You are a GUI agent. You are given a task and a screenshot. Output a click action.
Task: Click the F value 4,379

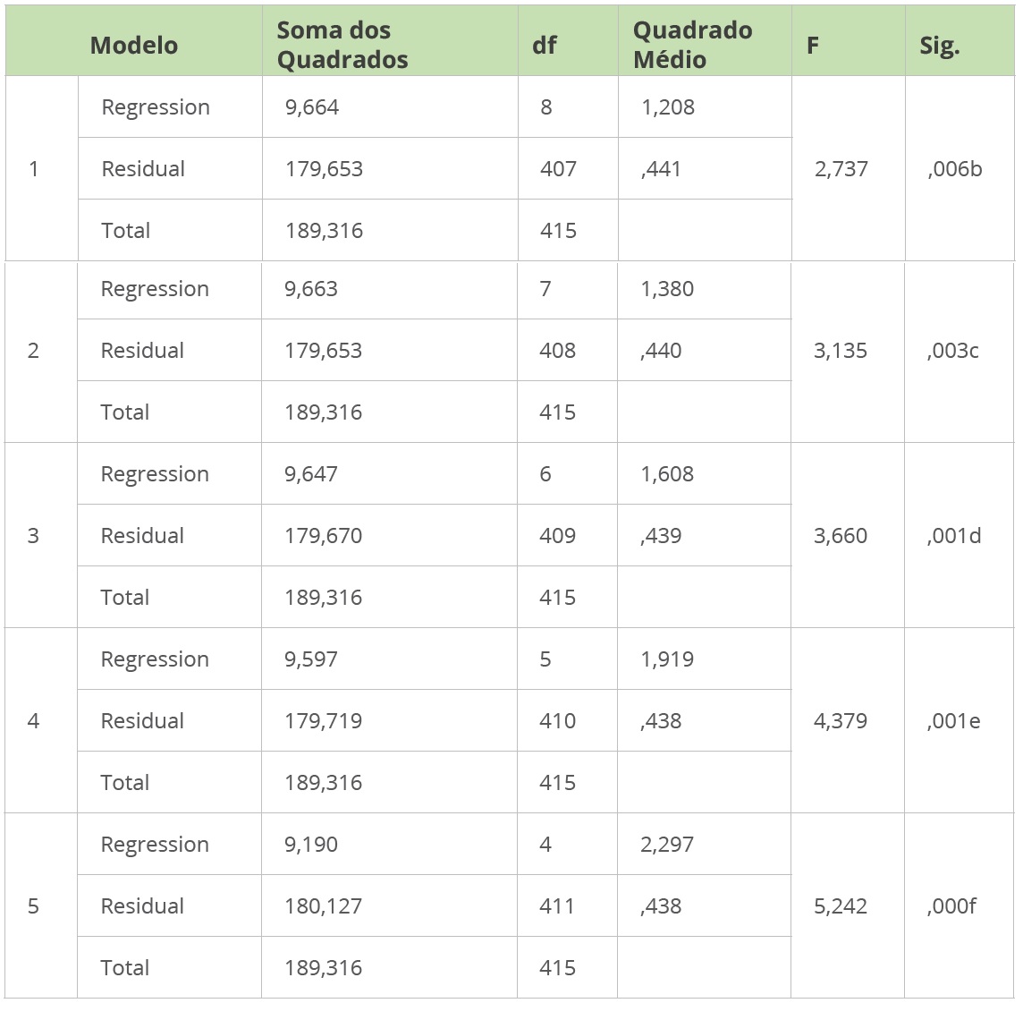click(x=840, y=721)
